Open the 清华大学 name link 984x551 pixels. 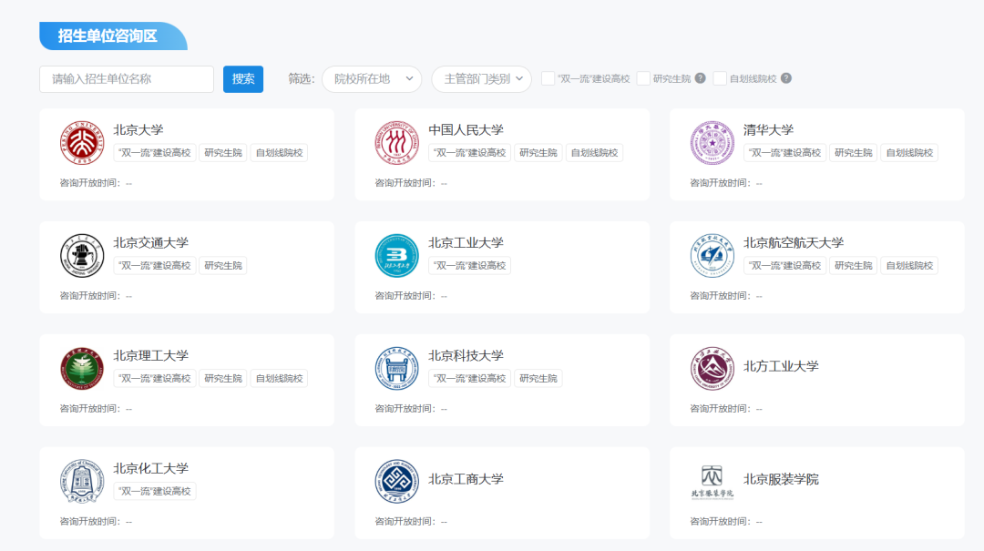pyautogui.click(x=768, y=130)
